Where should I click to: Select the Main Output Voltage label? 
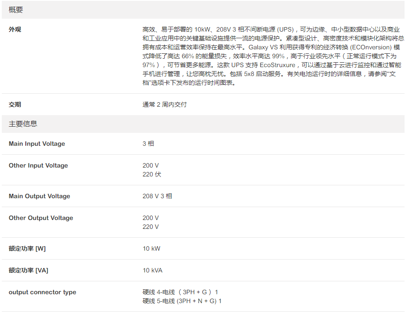click(40, 196)
